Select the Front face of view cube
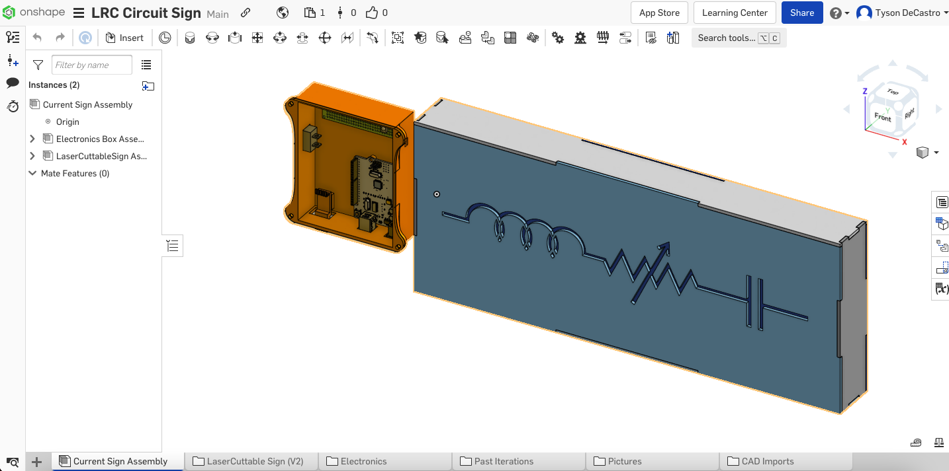 882,117
